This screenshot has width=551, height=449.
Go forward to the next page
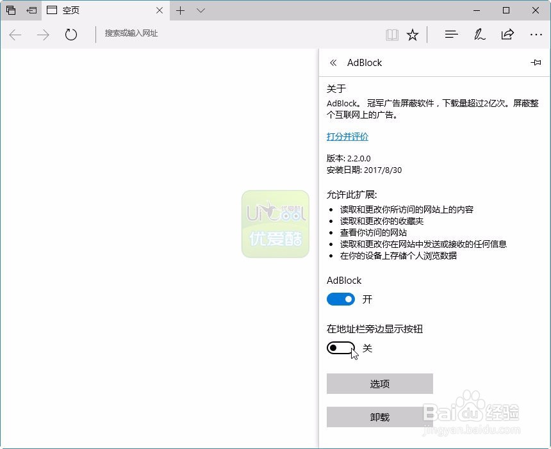click(43, 35)
